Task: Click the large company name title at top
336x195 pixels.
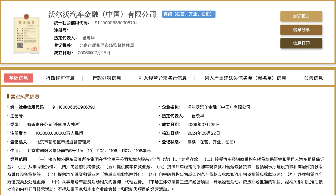Action: tap(102, 14)
